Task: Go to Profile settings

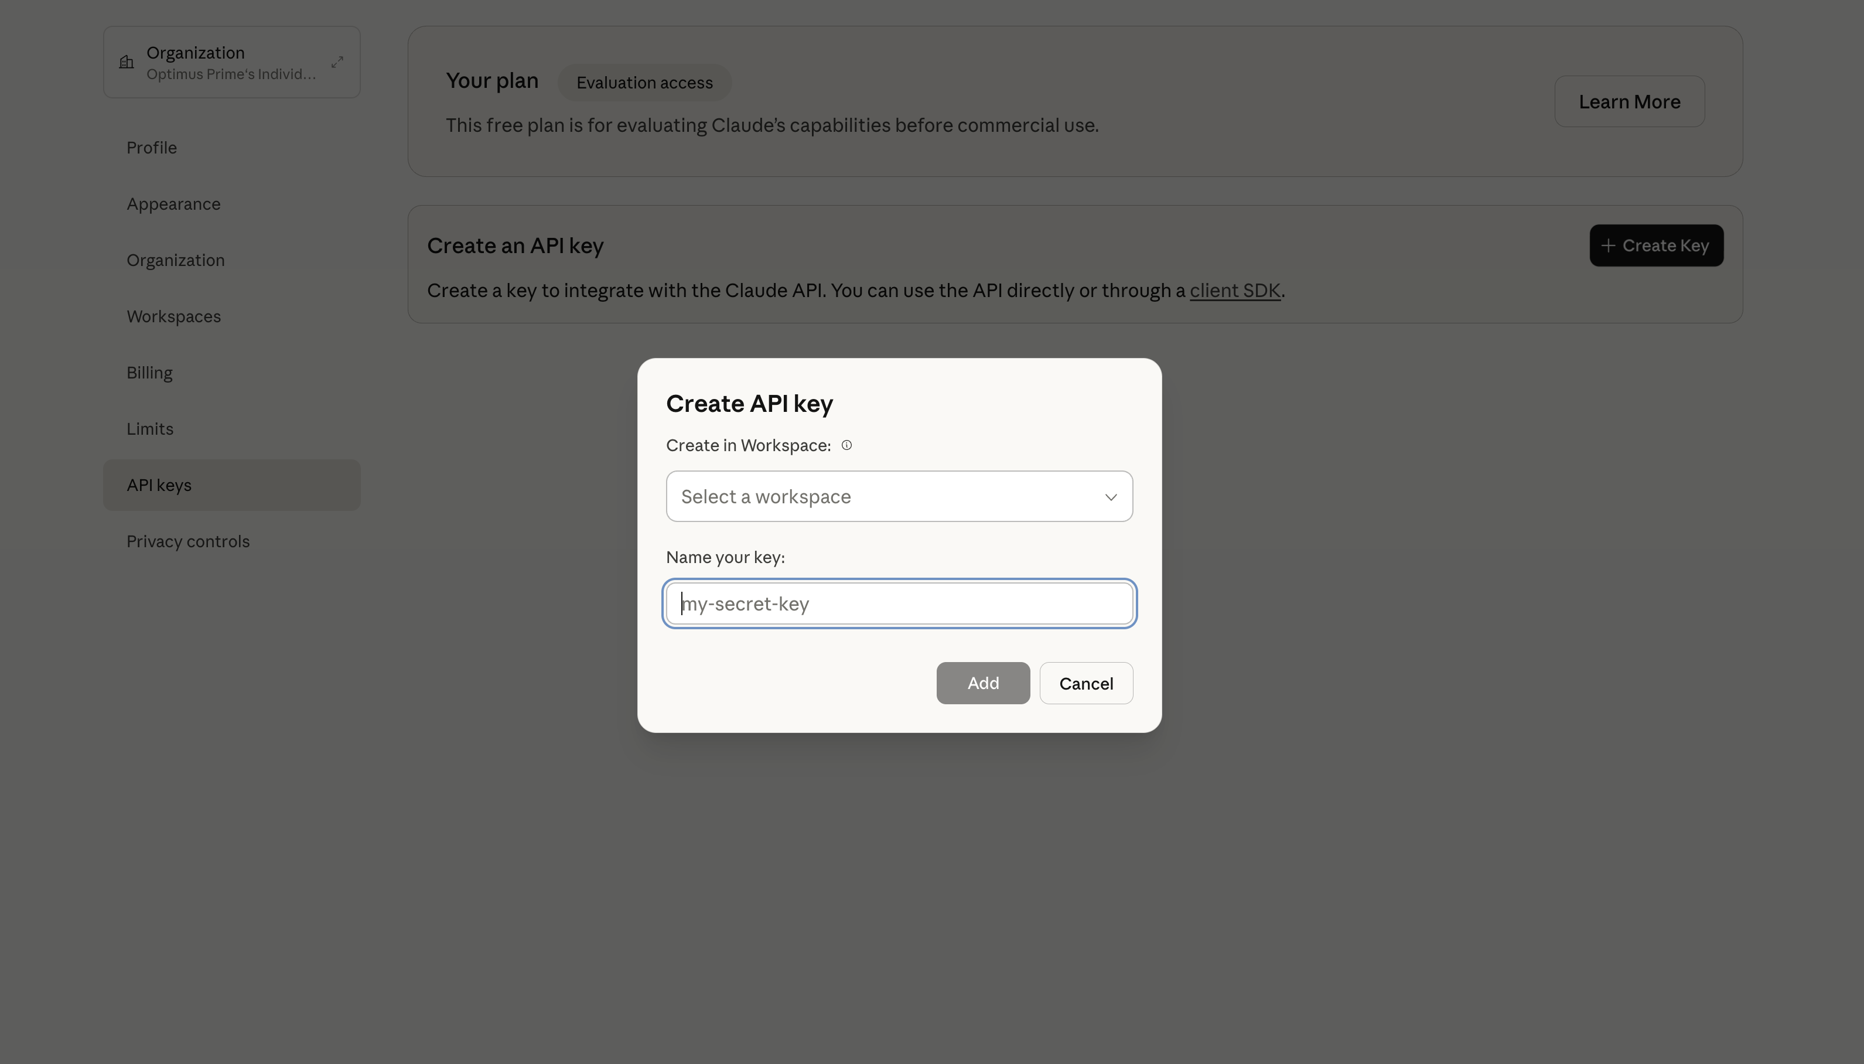Action: tap(152, 148)
